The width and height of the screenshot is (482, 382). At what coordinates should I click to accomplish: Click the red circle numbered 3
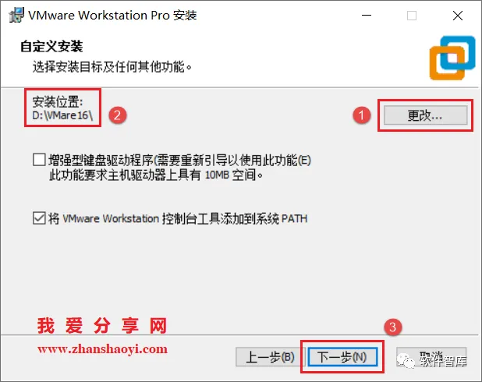point(393,327)
